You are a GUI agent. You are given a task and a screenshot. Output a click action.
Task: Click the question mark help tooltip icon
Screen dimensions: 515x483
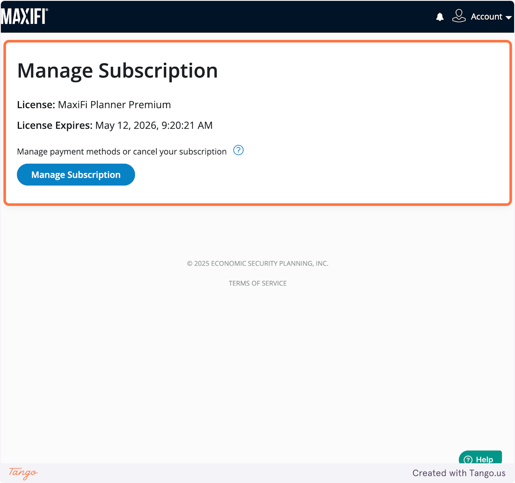[238, 150]
